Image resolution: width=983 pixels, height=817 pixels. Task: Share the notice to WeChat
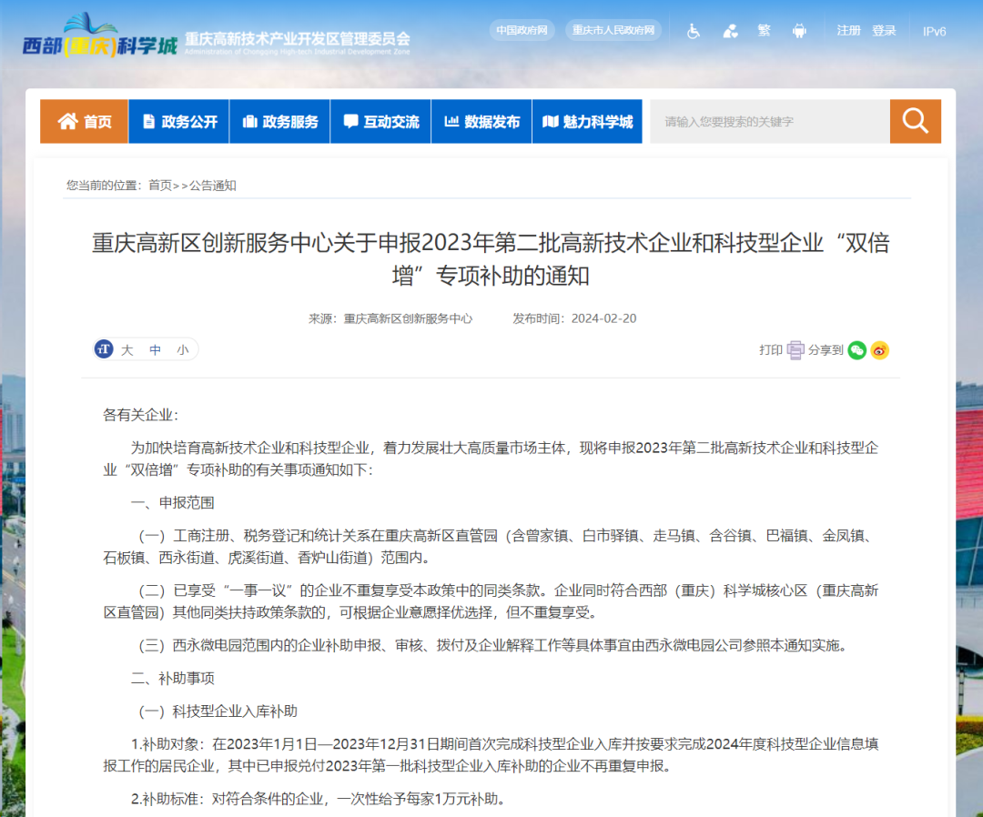[856, 350]
